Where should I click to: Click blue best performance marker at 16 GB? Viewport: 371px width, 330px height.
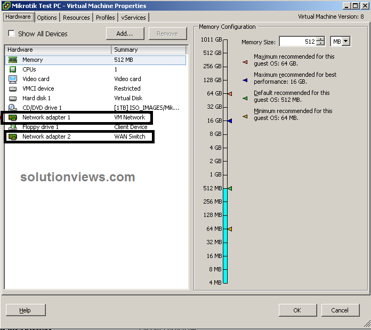point(230,121)
